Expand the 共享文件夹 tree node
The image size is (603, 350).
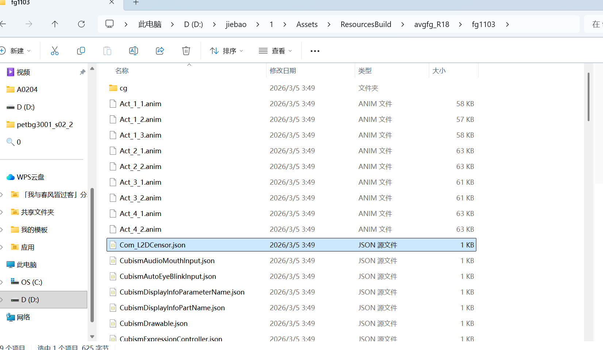pos(2,212)
